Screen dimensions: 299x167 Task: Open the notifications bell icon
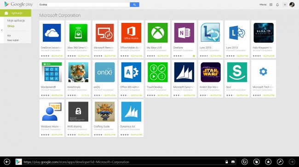(x=277, y=5)
